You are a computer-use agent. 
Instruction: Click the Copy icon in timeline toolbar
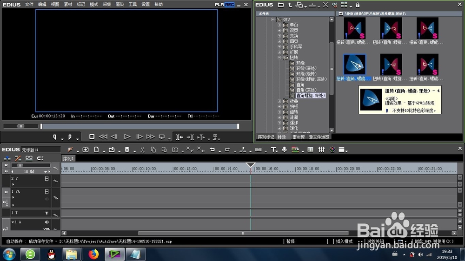click(x=153, y=150)
